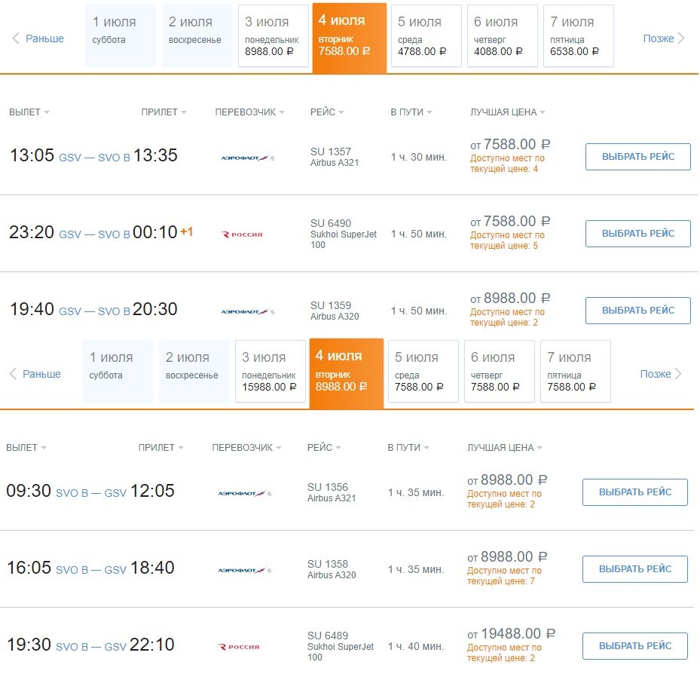Click Aeroflot logo of flight SU 1359
The image size is (700, 677).
click(248, 311)
